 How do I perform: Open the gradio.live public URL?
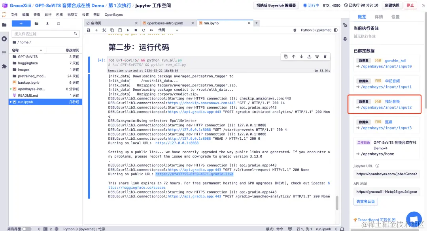195,174
